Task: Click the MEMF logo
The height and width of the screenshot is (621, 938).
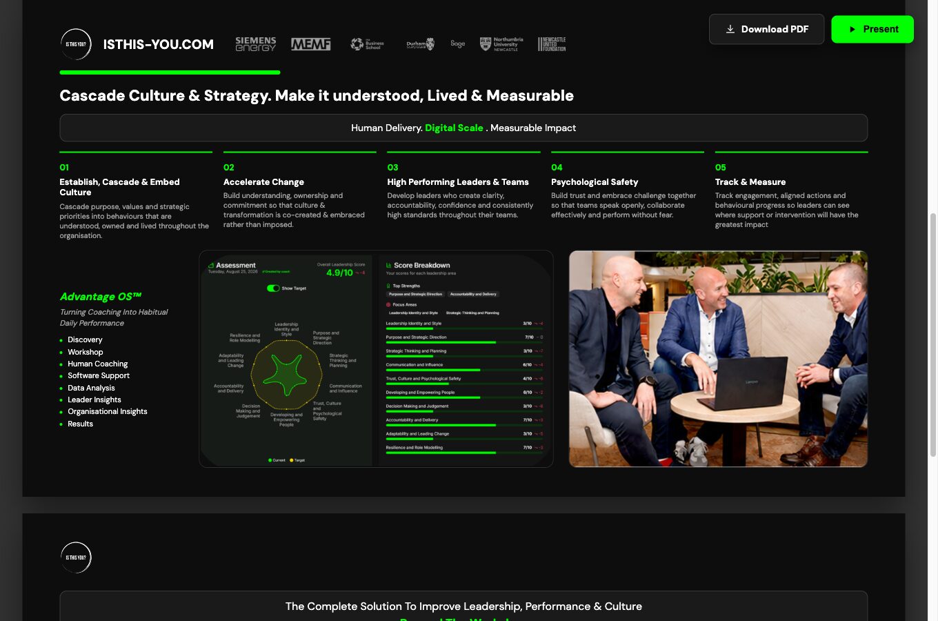Action: pyautogui.click(x=311, y=44)
